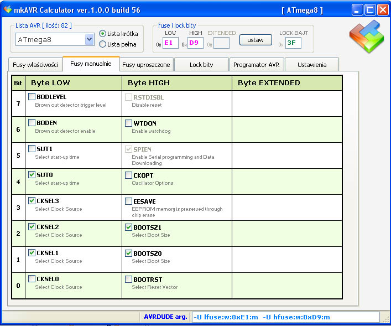Uncheck the BOOTSZ1 checkbox

pos(128,227)
